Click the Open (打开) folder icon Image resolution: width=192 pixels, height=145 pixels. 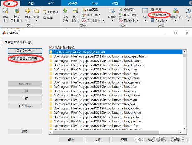pos(37,11)
